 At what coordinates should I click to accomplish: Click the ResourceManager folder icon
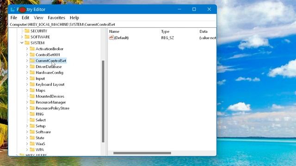(32, 102)
